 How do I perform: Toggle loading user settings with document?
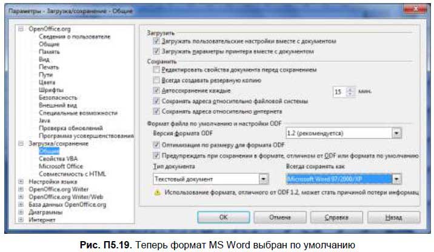[x=156, y=41]
